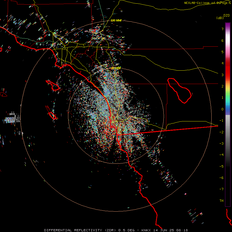
Task: Click the Salton Sea outline on map
Action: tap(179, 91)
